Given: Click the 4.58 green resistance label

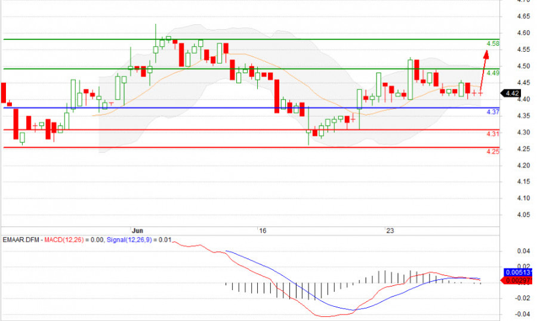Looking at the screenshot, I should [x=493, y=43].
